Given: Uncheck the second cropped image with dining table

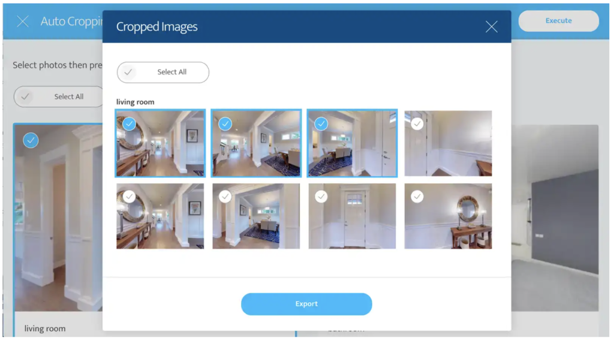Looking at the screenshot, I should (225, 123).
